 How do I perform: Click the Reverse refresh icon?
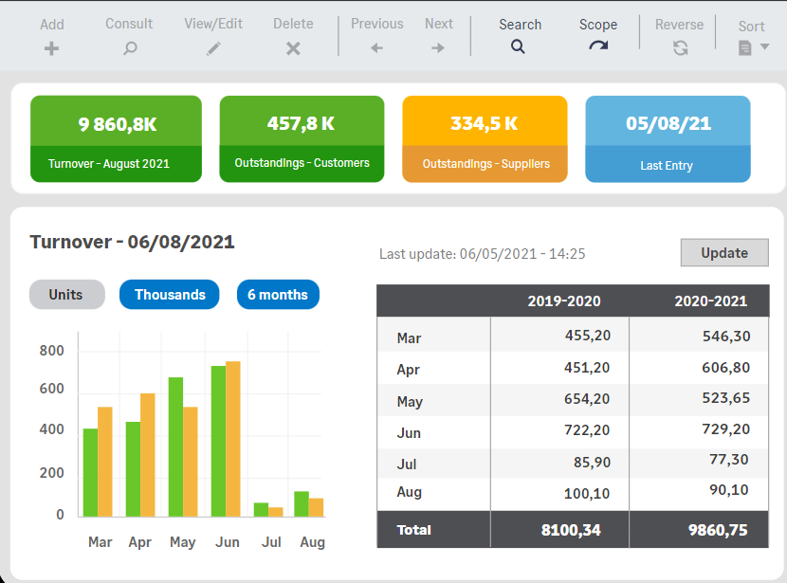(680, 48)
